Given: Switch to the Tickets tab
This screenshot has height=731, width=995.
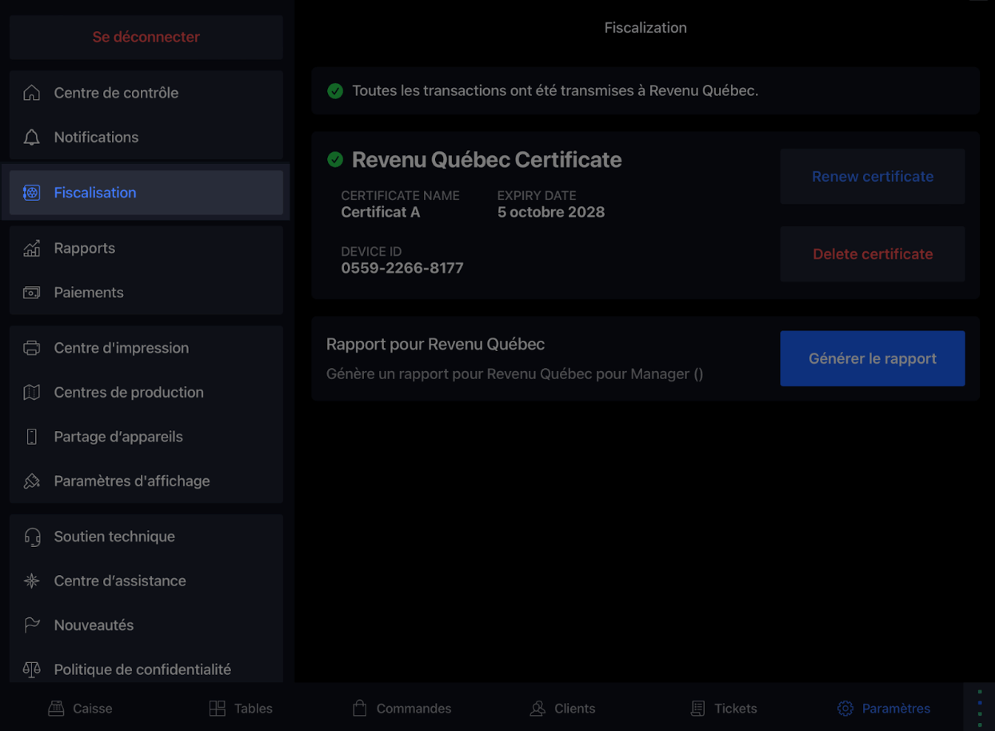Looking at the screenshot, I should (x=724, y=709).
